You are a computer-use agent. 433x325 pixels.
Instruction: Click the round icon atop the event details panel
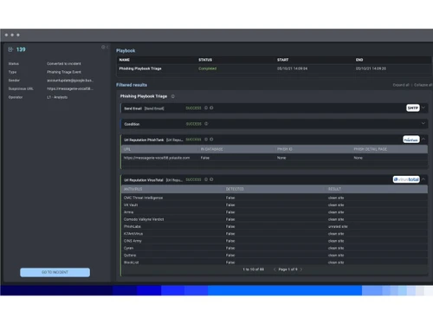coord(103,47)
